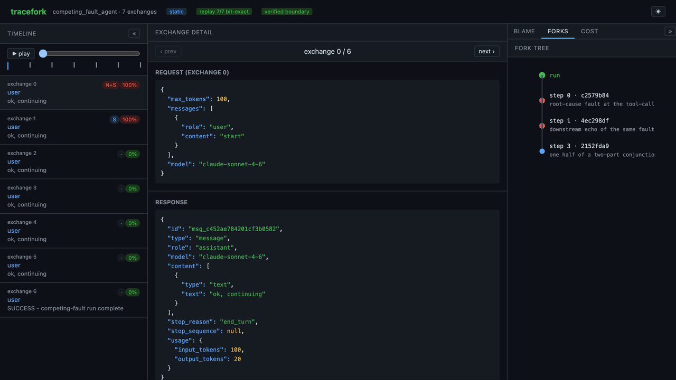Click the 100% badge on exchange 1
This screenshot has width=676, height=380.
tap(129, 119)
